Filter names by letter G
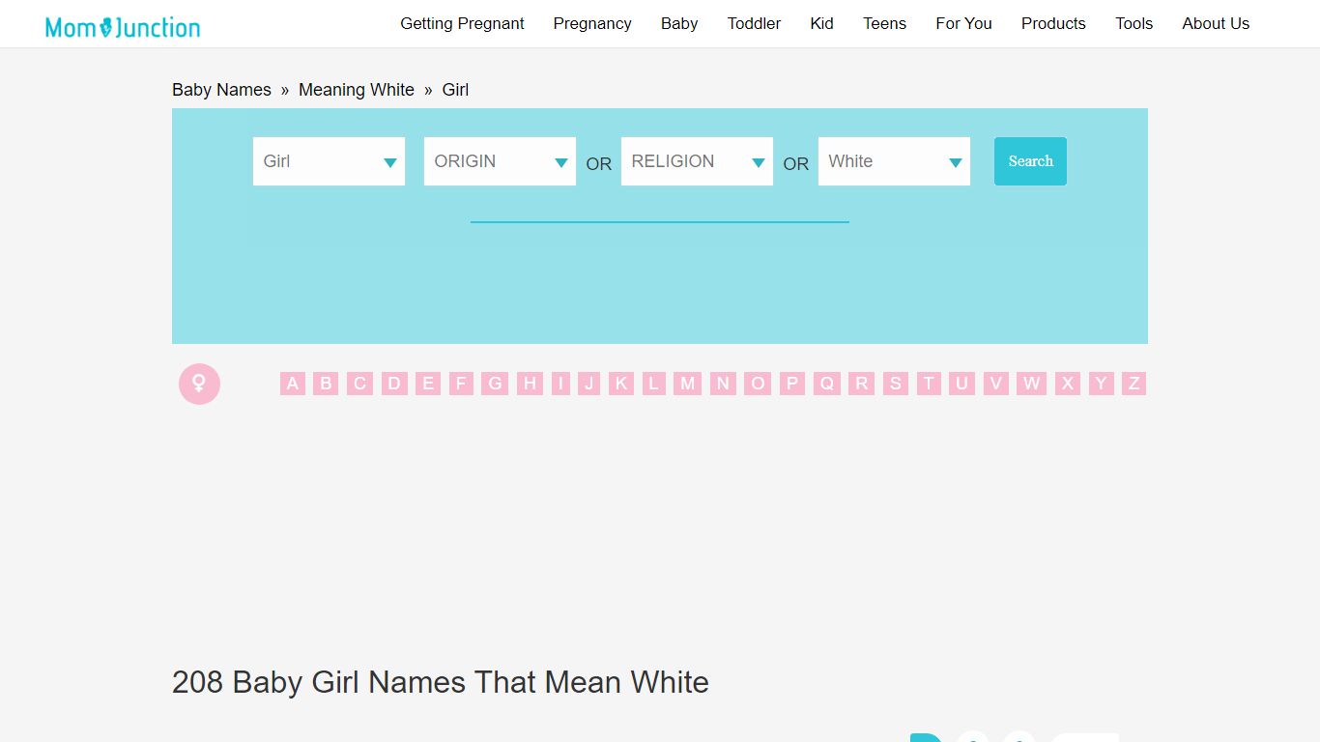The image size is (1320, 742). coord(495,384)
